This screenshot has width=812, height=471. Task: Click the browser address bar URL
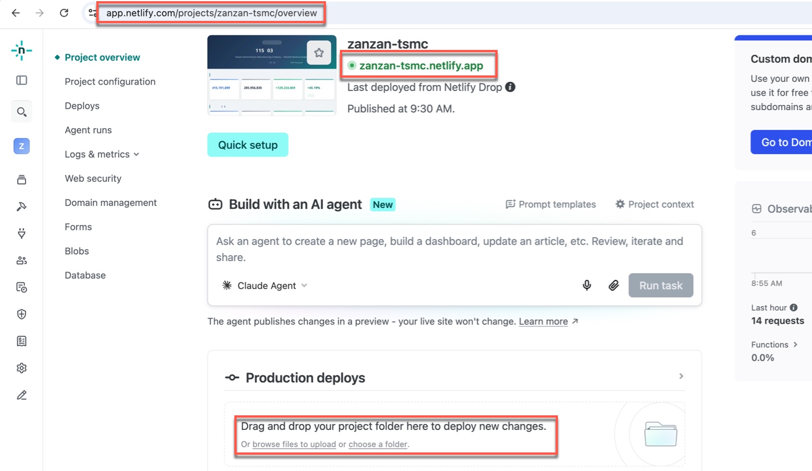[212, 13]
